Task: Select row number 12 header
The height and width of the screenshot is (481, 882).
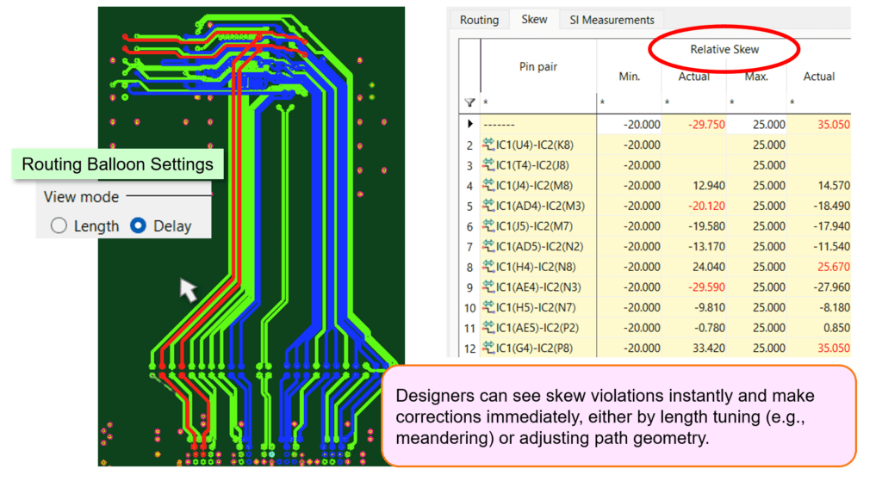Action: 469,348
